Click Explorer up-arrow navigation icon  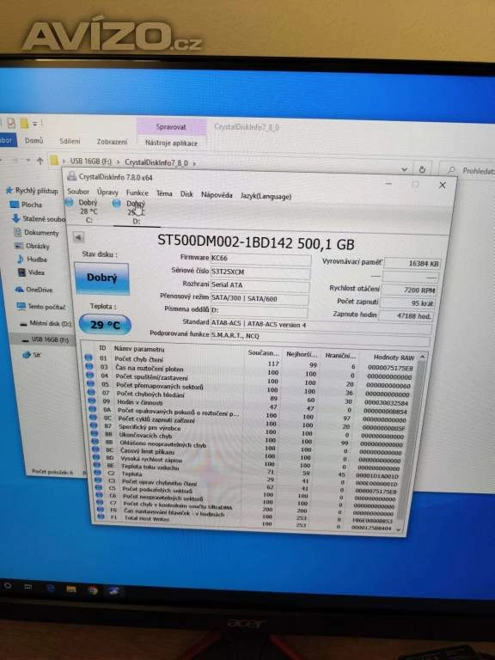[40, 161]
